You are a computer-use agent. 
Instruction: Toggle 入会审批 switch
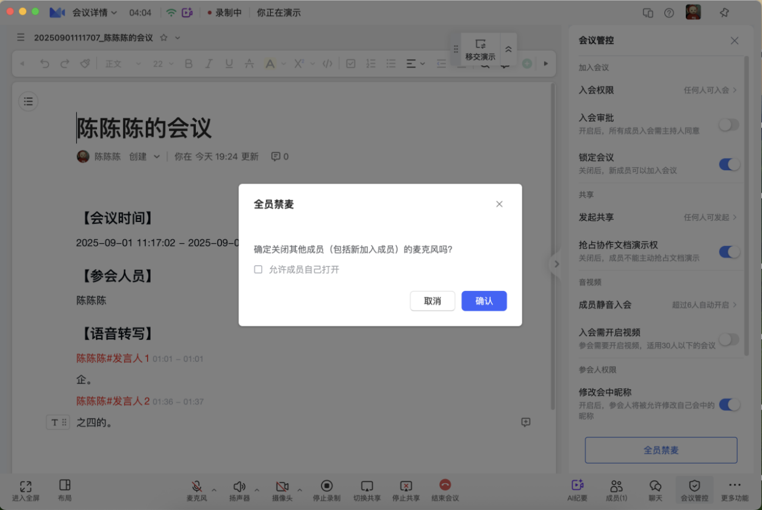tap(728, 124)
